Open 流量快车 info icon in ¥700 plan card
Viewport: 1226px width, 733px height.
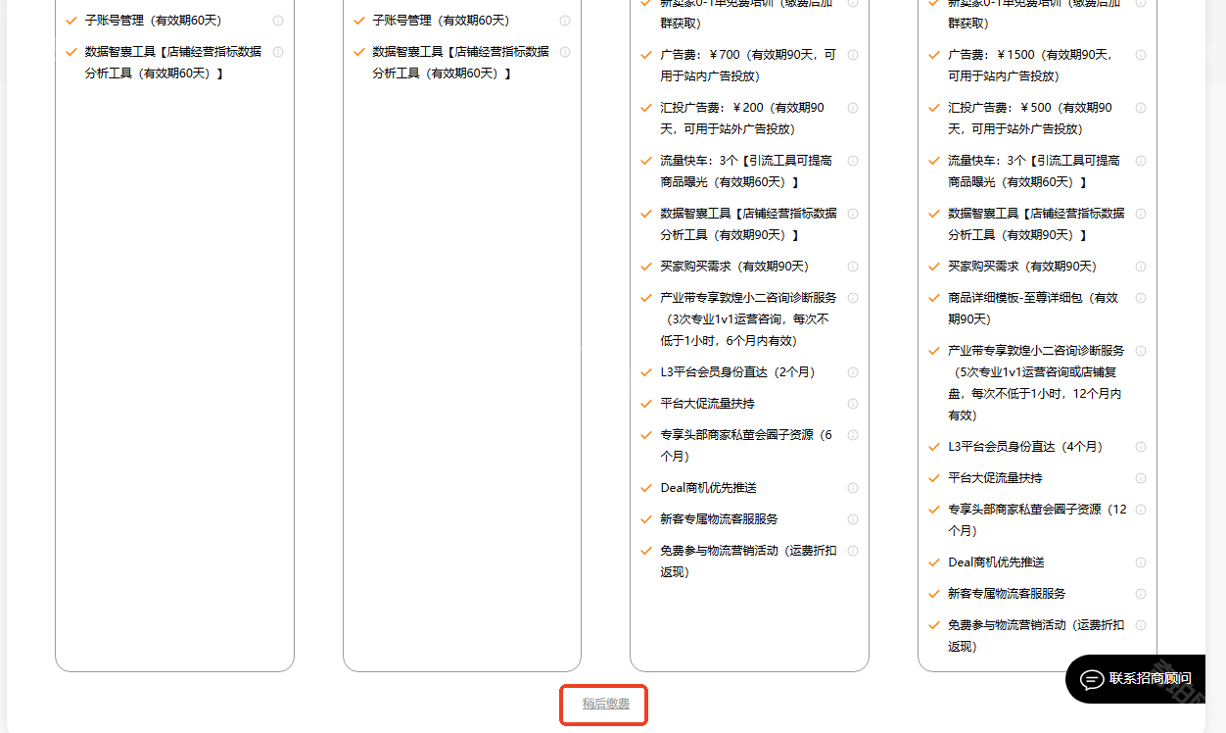pos(853,161)
